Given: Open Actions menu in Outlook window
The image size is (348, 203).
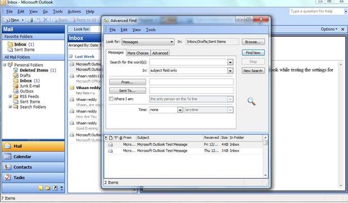Looking at the screenshot, I should 74,12.
